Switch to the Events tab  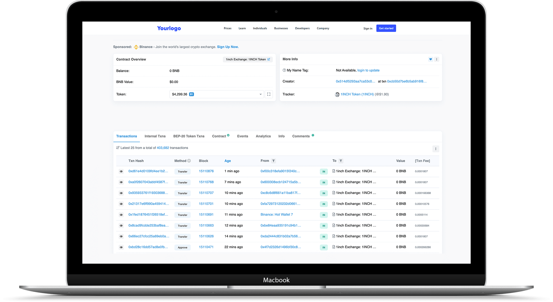tap(242, 136)
